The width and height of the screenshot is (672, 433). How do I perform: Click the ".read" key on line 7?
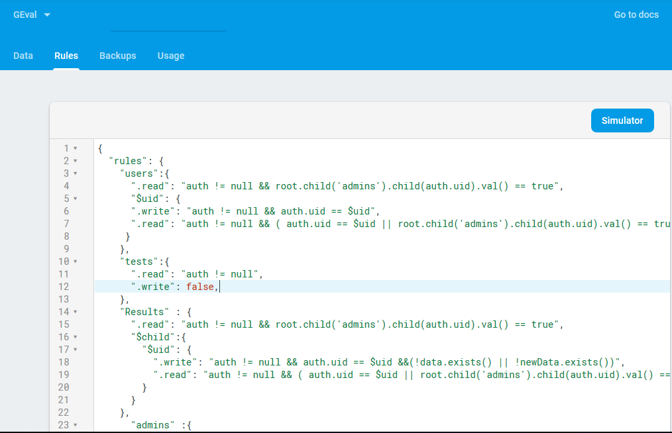point(150,224)
